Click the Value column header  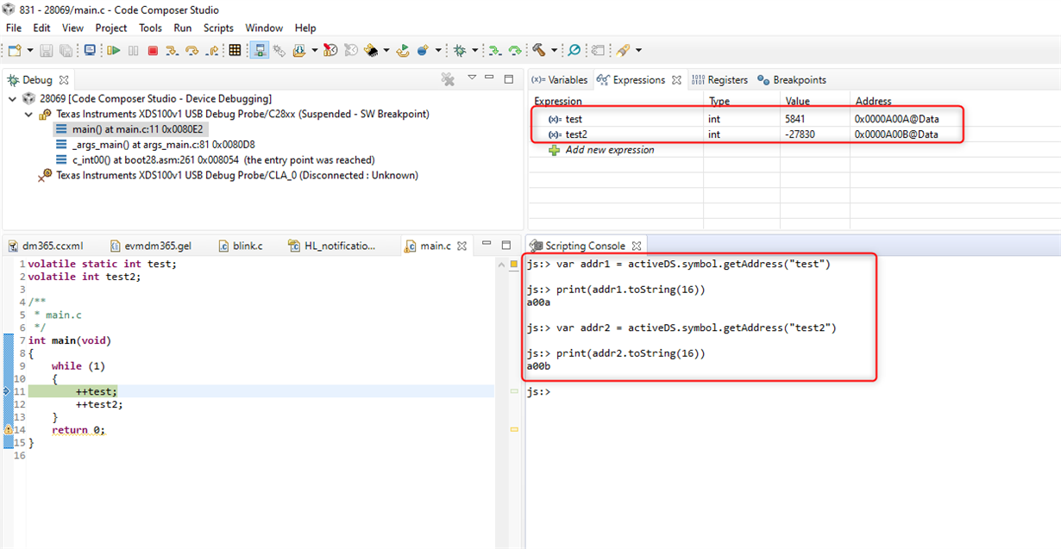(x=798, y=101)
